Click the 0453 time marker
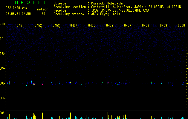The width and height of the screenshot is (188, 119). tap(56, 26)
